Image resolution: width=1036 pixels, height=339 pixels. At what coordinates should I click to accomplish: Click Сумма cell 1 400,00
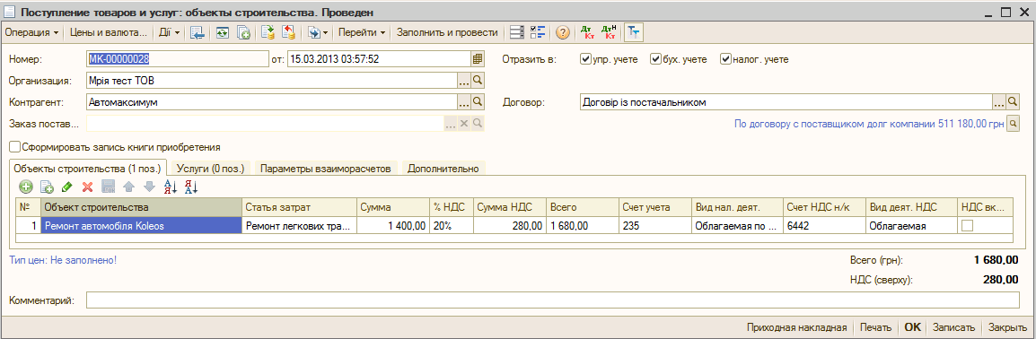click(x=392, y=226)
